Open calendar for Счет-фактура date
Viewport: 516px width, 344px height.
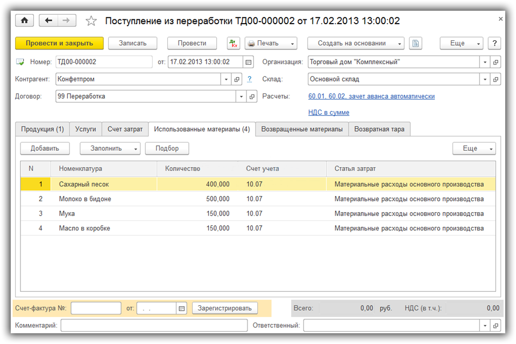[181, 309]
